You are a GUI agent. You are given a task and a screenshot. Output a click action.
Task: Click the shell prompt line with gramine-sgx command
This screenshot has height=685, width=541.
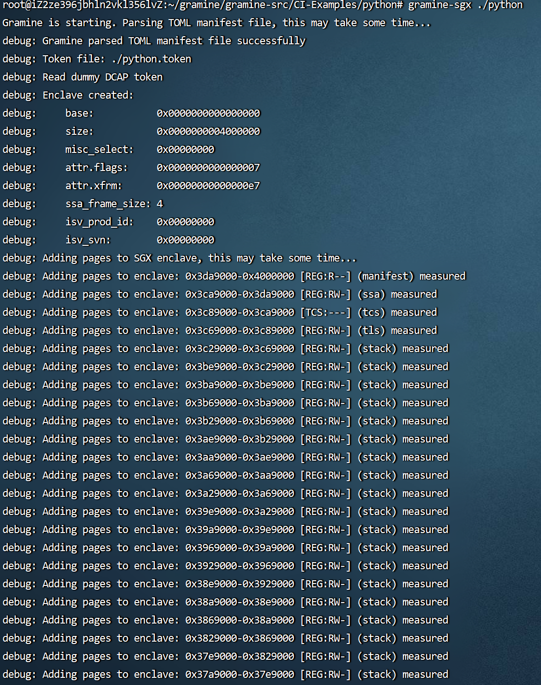click(261, 6)
